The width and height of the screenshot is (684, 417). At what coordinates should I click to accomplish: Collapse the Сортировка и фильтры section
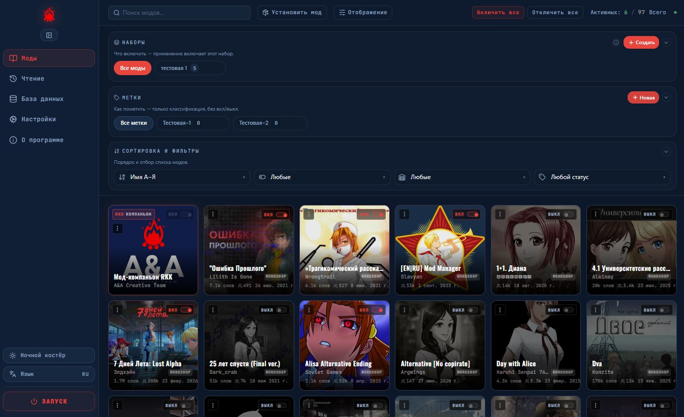pyautogui.click(x=667, y=151)
